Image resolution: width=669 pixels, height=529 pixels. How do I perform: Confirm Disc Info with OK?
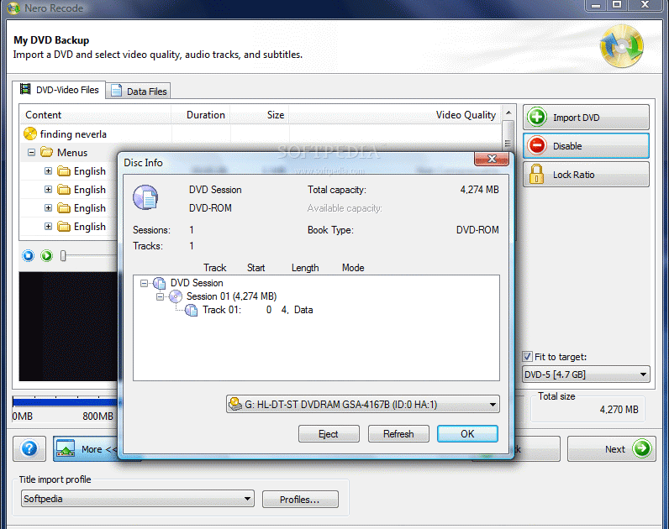click(467, 434)
